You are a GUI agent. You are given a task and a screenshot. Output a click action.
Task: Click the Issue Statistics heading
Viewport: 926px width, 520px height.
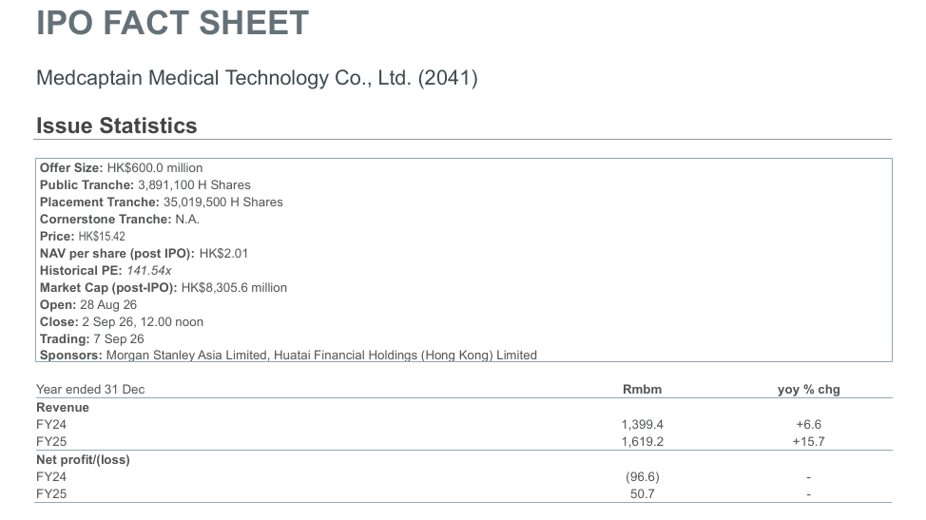(x=116, y=125)
